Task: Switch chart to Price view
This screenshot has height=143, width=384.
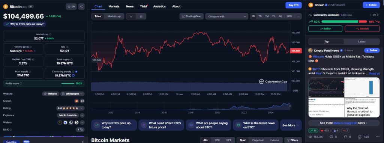Action: coord(98,16)
